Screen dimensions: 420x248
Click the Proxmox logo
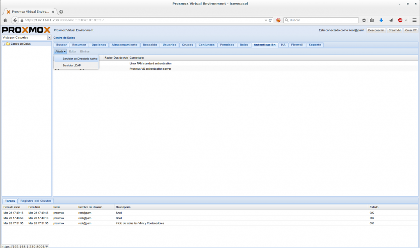point(26,30)
